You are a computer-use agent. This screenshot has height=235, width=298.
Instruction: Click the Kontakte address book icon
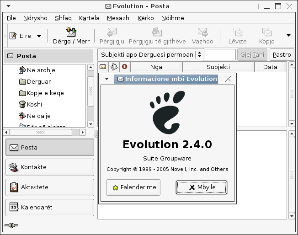(14, 167)
